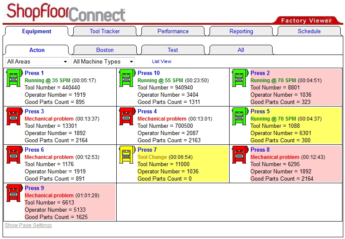Screen dimensions: 345x239
Task: Open the Press 4 link
Action: (x=147, y=111)
